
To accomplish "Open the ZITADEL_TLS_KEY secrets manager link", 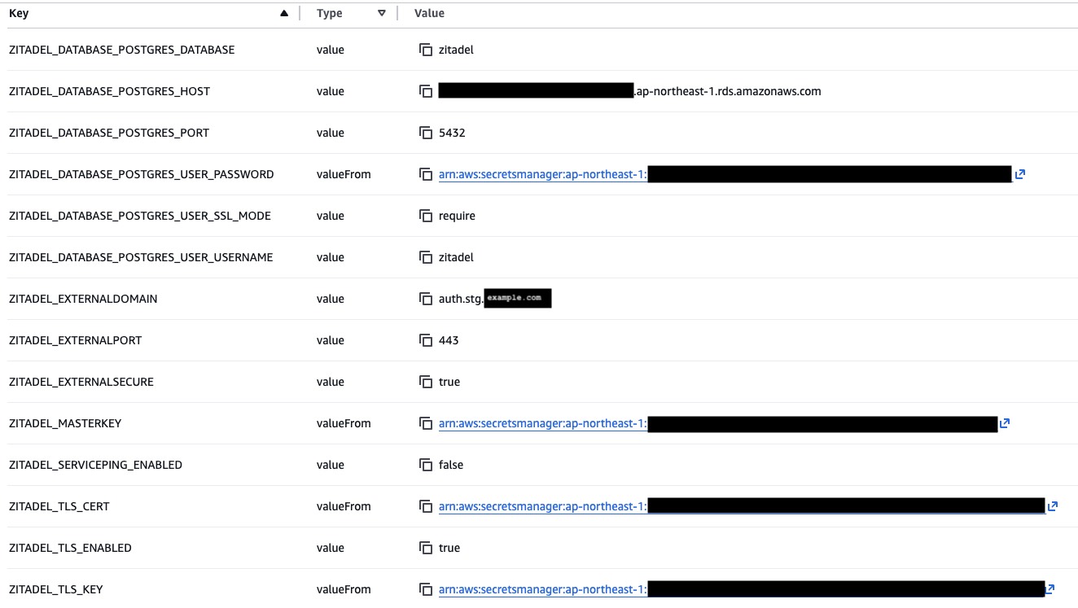I will pyautogui.click(x=542, y=589).
